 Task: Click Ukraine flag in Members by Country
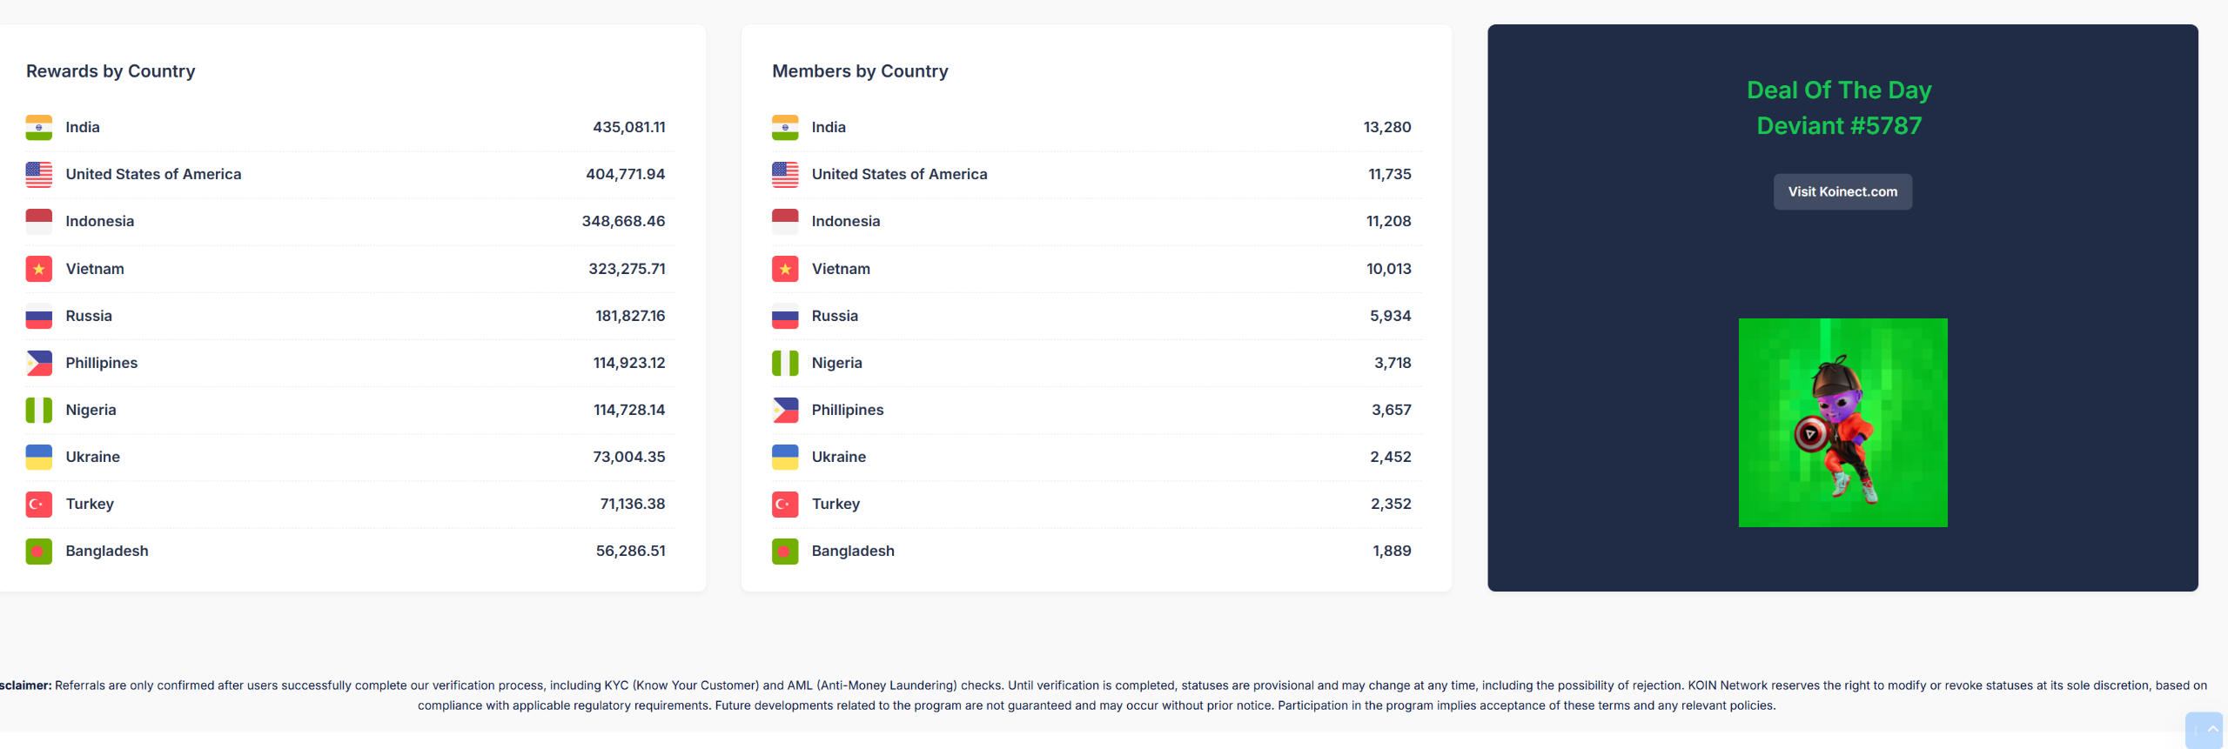785,457
